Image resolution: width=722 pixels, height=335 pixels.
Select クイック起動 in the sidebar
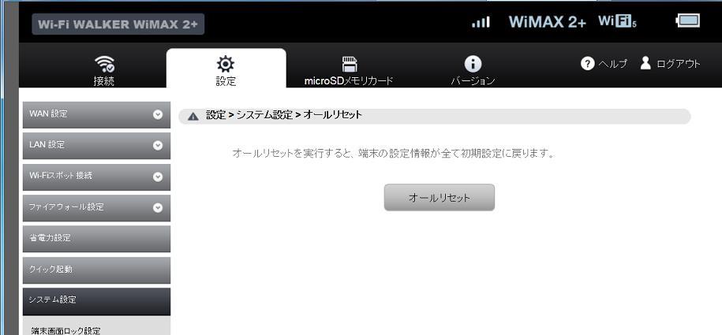click(x=96, y=270)
